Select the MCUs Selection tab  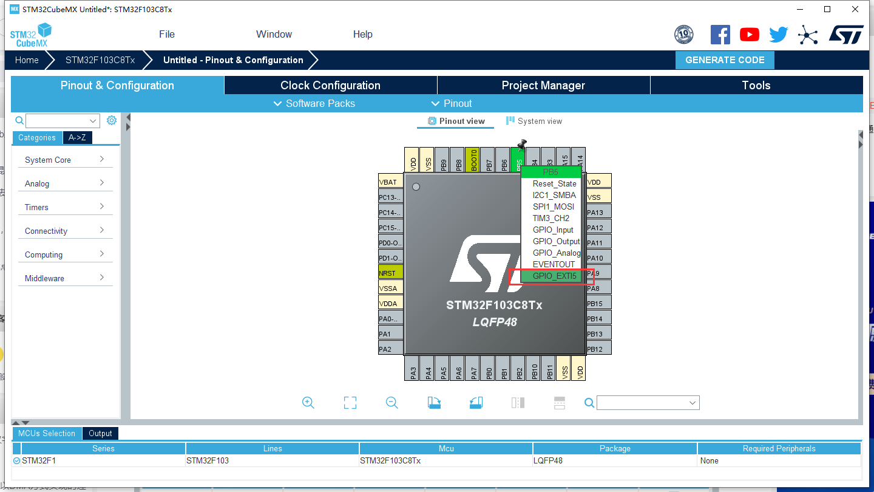pos(47,433)
